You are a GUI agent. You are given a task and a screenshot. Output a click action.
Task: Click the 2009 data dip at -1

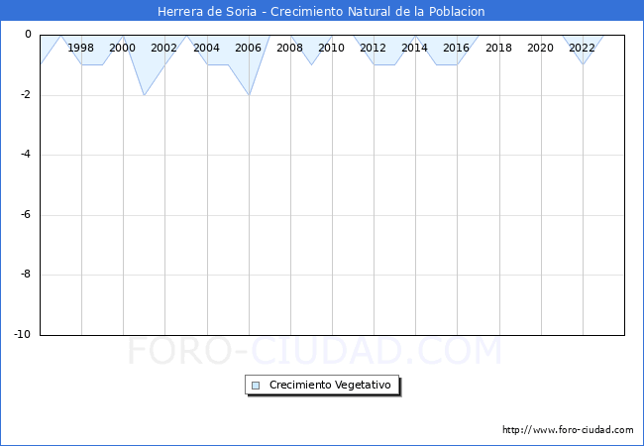tap(312, 64)
